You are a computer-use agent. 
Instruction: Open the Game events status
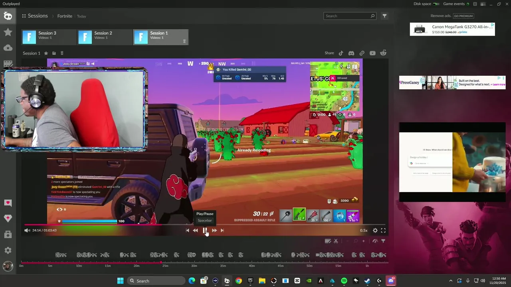point(457,4)
